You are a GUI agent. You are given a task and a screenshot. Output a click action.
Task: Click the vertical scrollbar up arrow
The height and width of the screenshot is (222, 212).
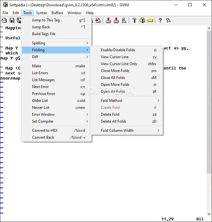click(209, 28)
